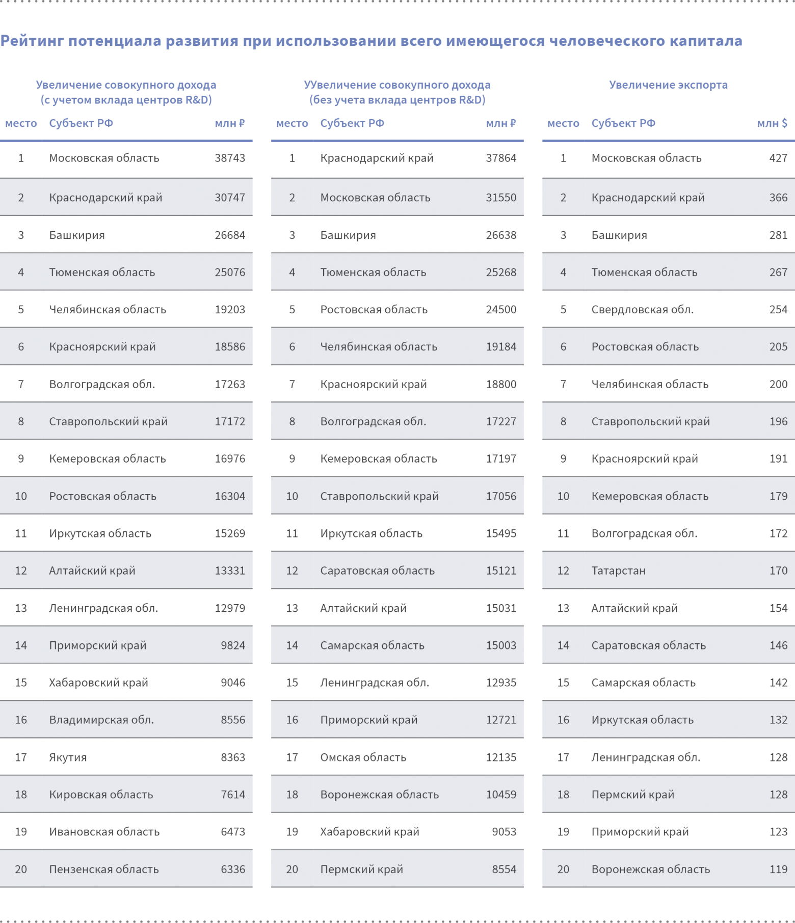The height and width of the screenshot is (923, 795).
Task: Click the value 8554 for Пермский край
Action: (504, 870)
